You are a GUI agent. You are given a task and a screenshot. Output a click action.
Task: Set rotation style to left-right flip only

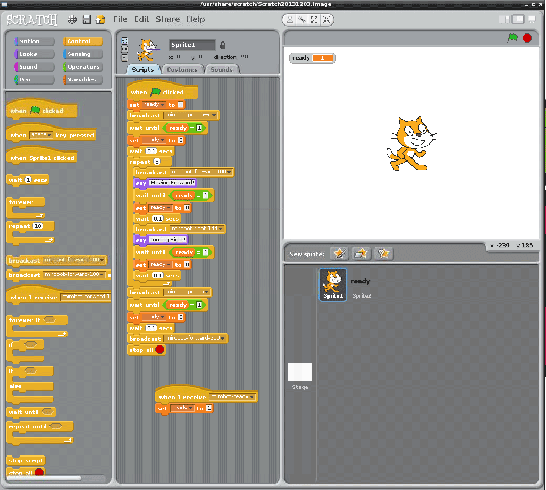[124, 49]
